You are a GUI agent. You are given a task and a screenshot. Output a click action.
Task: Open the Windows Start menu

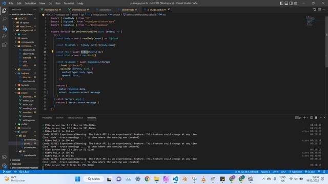[x=77, y=179]
